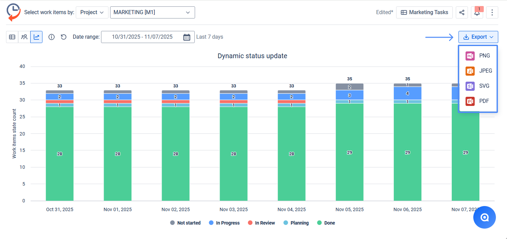Viewport: 507px width, 239px height.
Task: Open the chat support bubble
Action: click(484, 217)
